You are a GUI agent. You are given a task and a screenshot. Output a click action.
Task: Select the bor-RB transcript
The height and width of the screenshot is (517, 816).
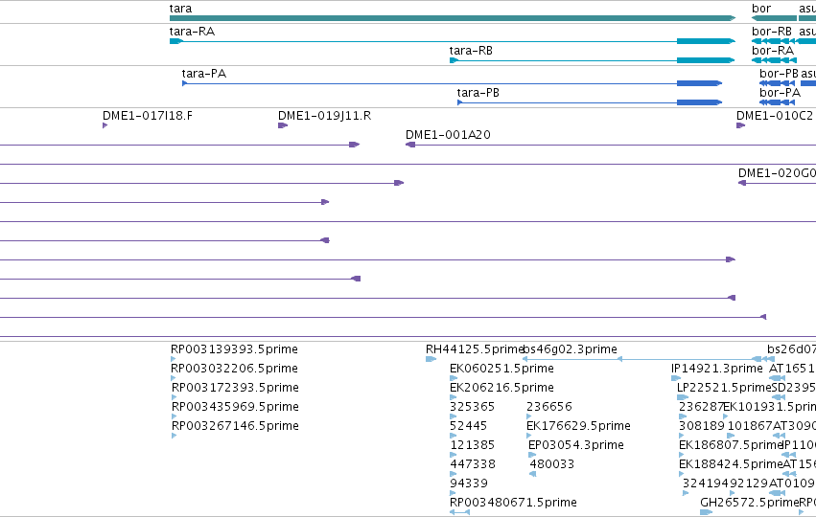[774, 41]
